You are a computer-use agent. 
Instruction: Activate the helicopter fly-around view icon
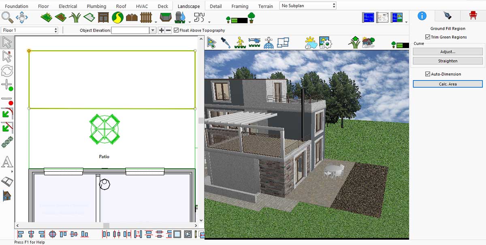pos(254,42)
